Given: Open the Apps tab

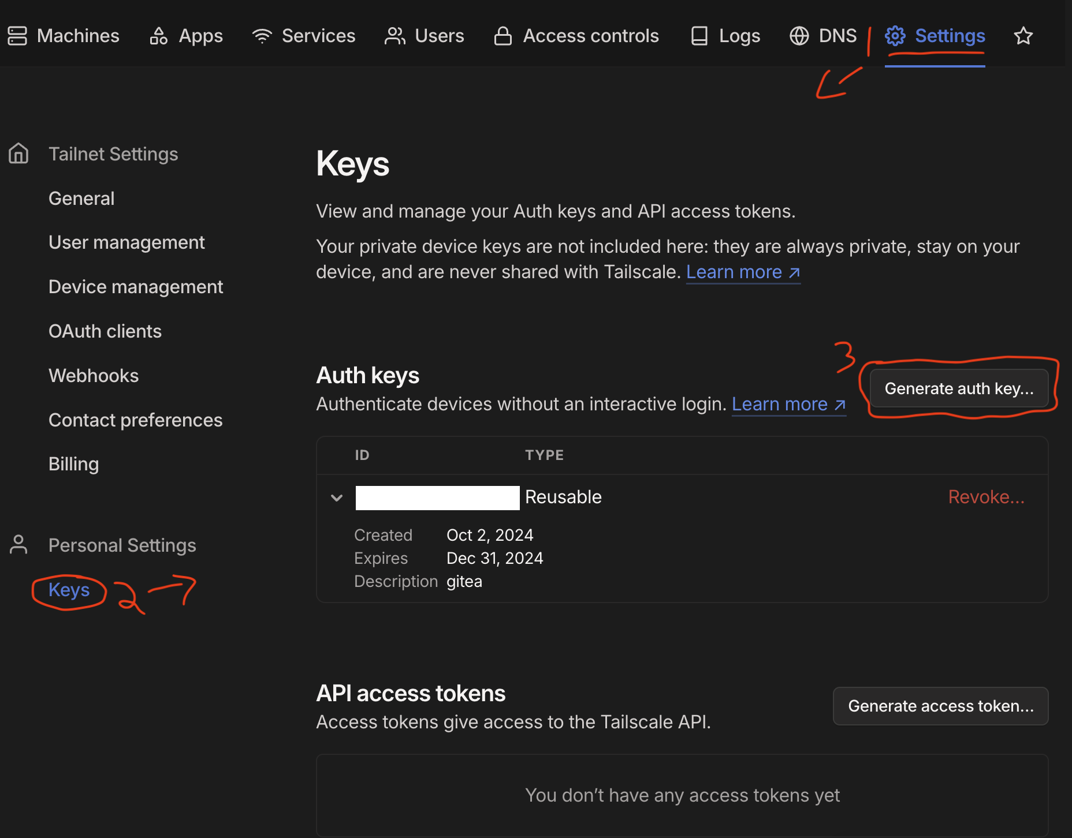Looking at the screenshot, I should pos(186,36).
